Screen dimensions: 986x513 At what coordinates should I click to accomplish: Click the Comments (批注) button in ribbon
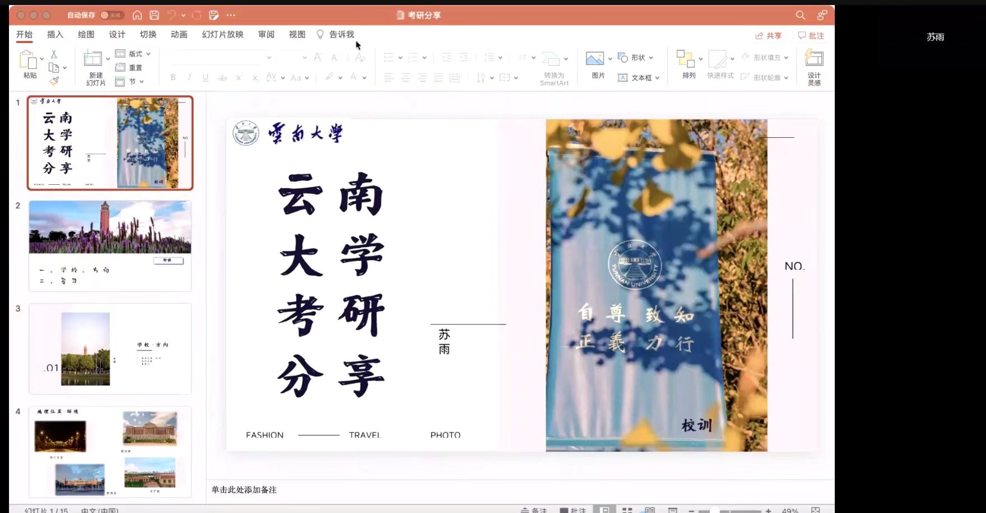coord(811,35)
